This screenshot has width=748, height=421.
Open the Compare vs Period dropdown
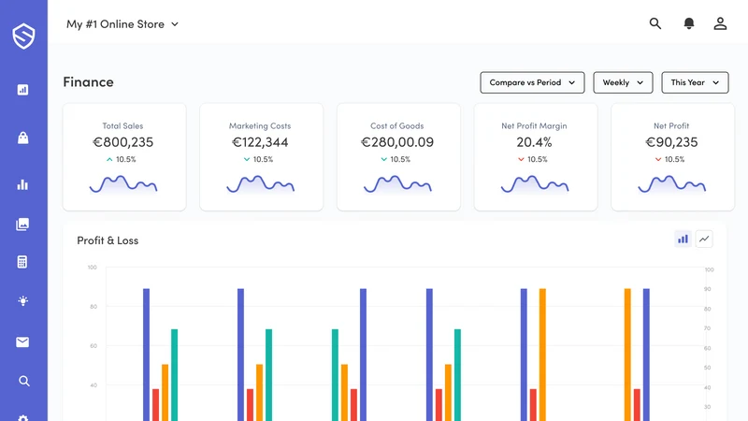[x=532, y=82]
